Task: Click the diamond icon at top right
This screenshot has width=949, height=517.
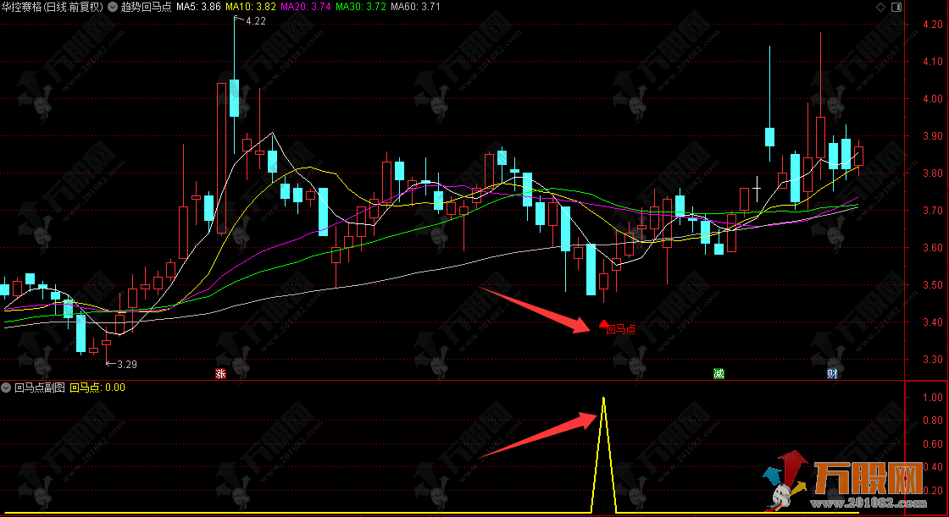Action: tap(880, 8)
